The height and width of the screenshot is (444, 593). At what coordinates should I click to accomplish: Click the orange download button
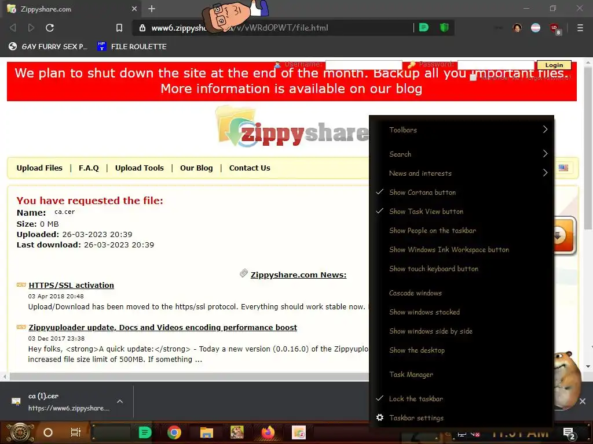coord(565,236)
